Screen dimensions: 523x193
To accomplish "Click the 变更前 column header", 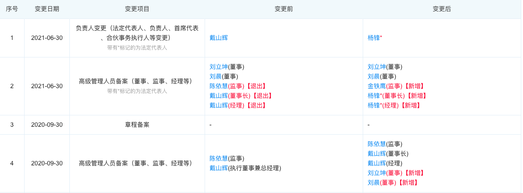I will [284, 9].
